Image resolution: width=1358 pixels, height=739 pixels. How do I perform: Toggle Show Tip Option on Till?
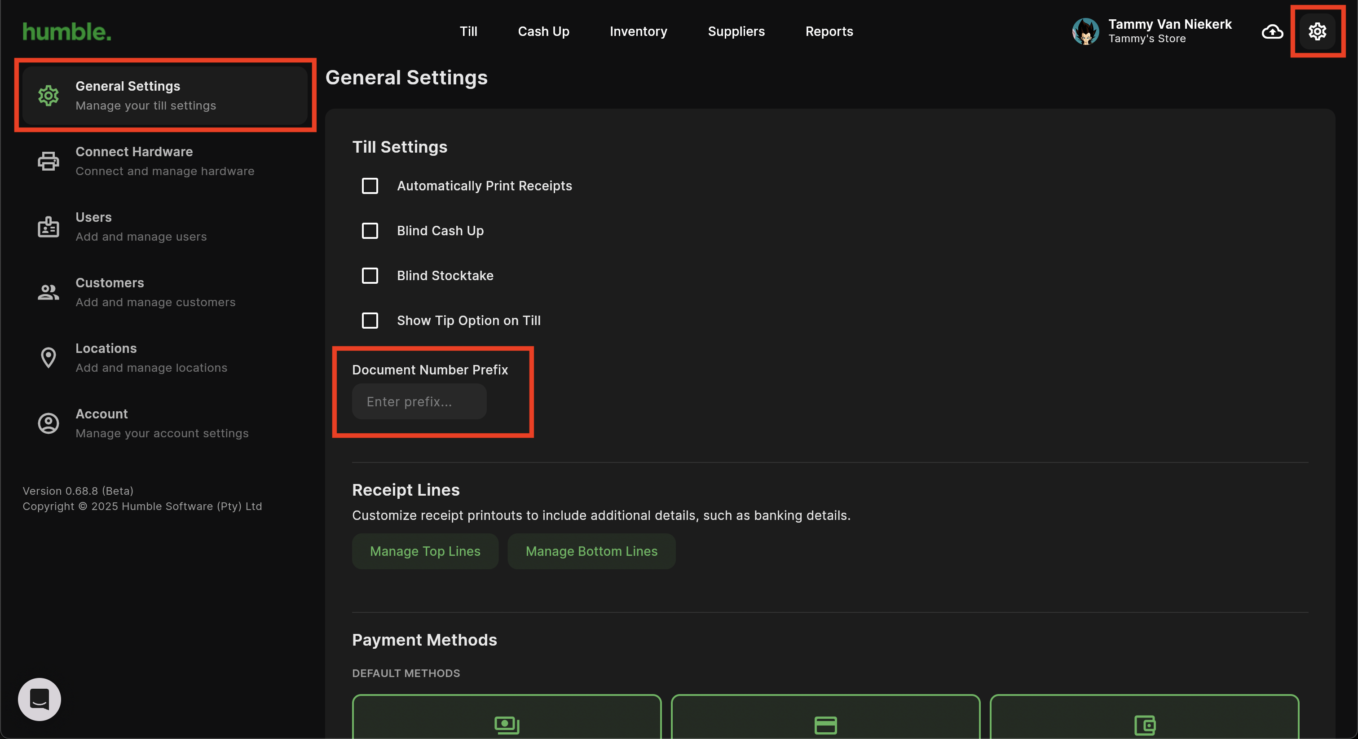coord(370,321)
